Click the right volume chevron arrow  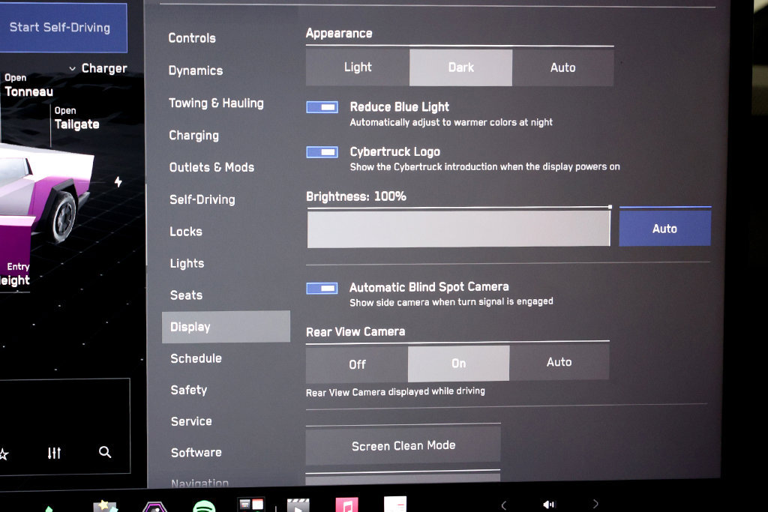pos(595,504)
